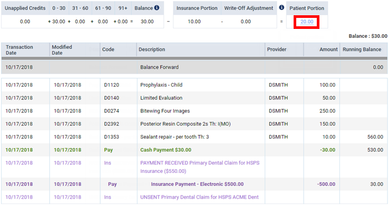Open the PAYMENT RECEIVED Primary Dental Claim link
Image resolution: width=389 pixels, height=205 pixels.
(200, 167)
